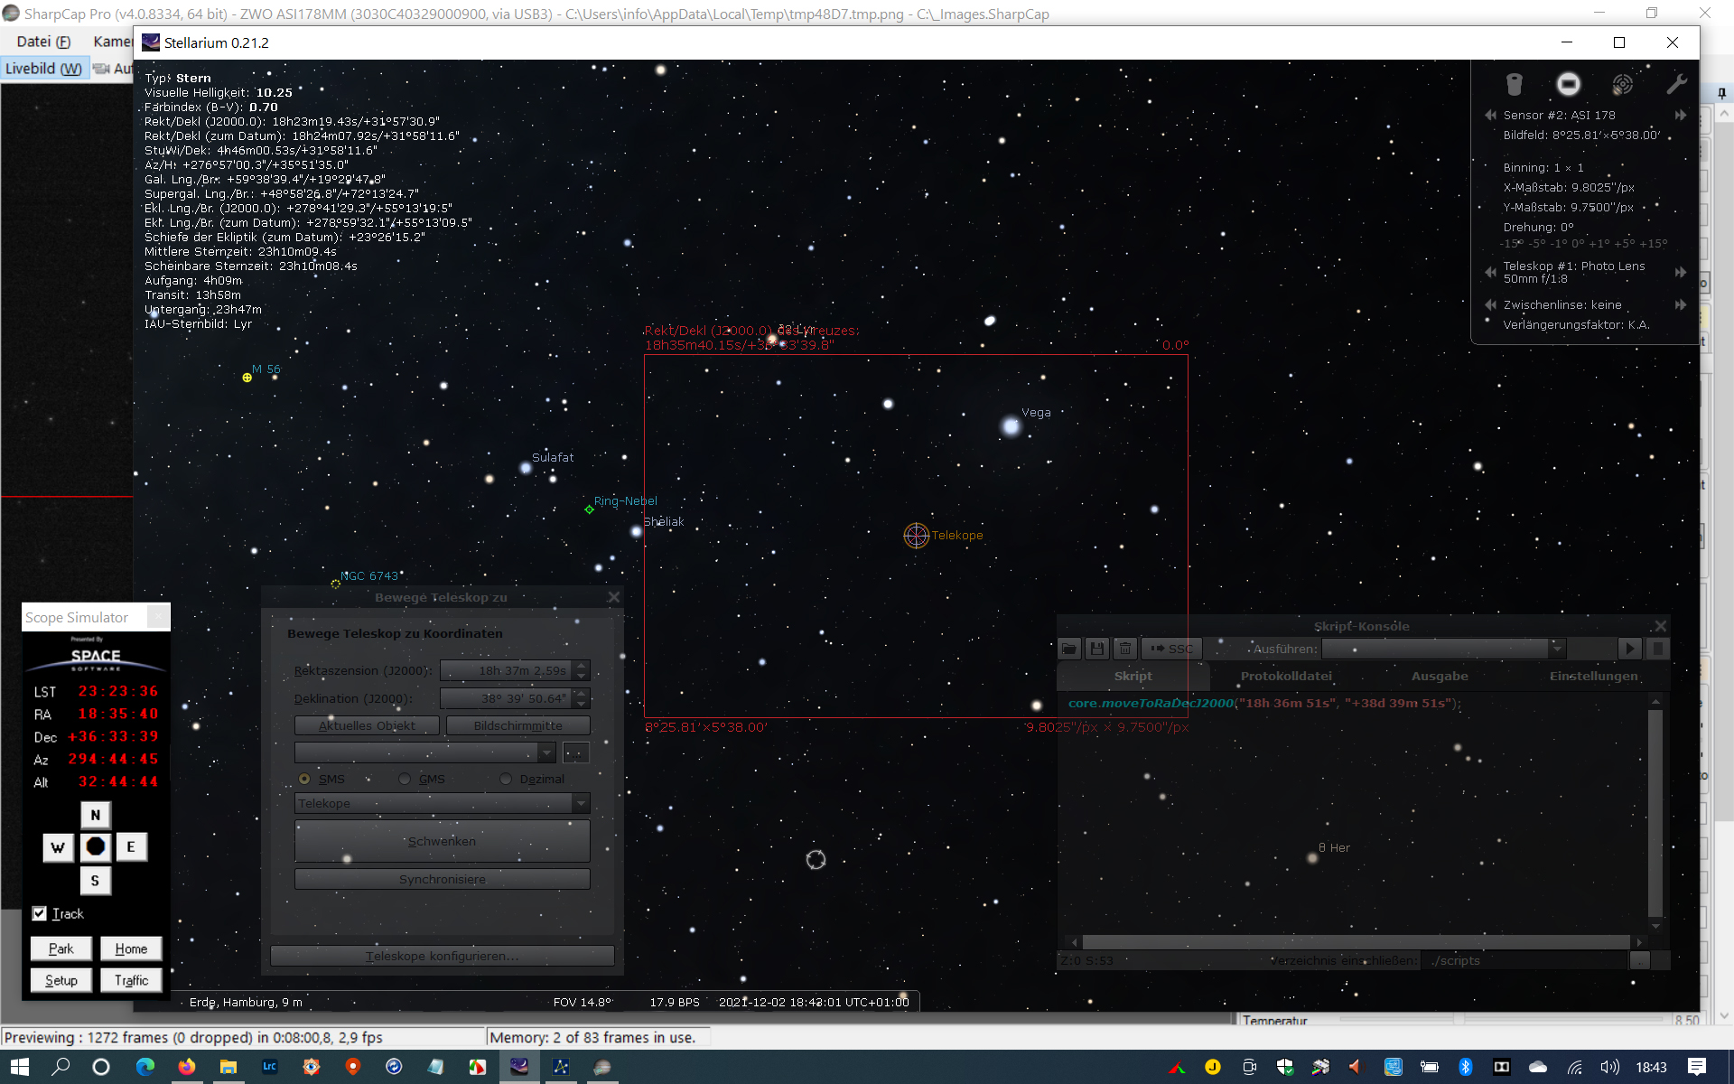Viewport: 1734px width, 1084px height.
Task: Click the Synchronisiere button
Action: (442, 879)
